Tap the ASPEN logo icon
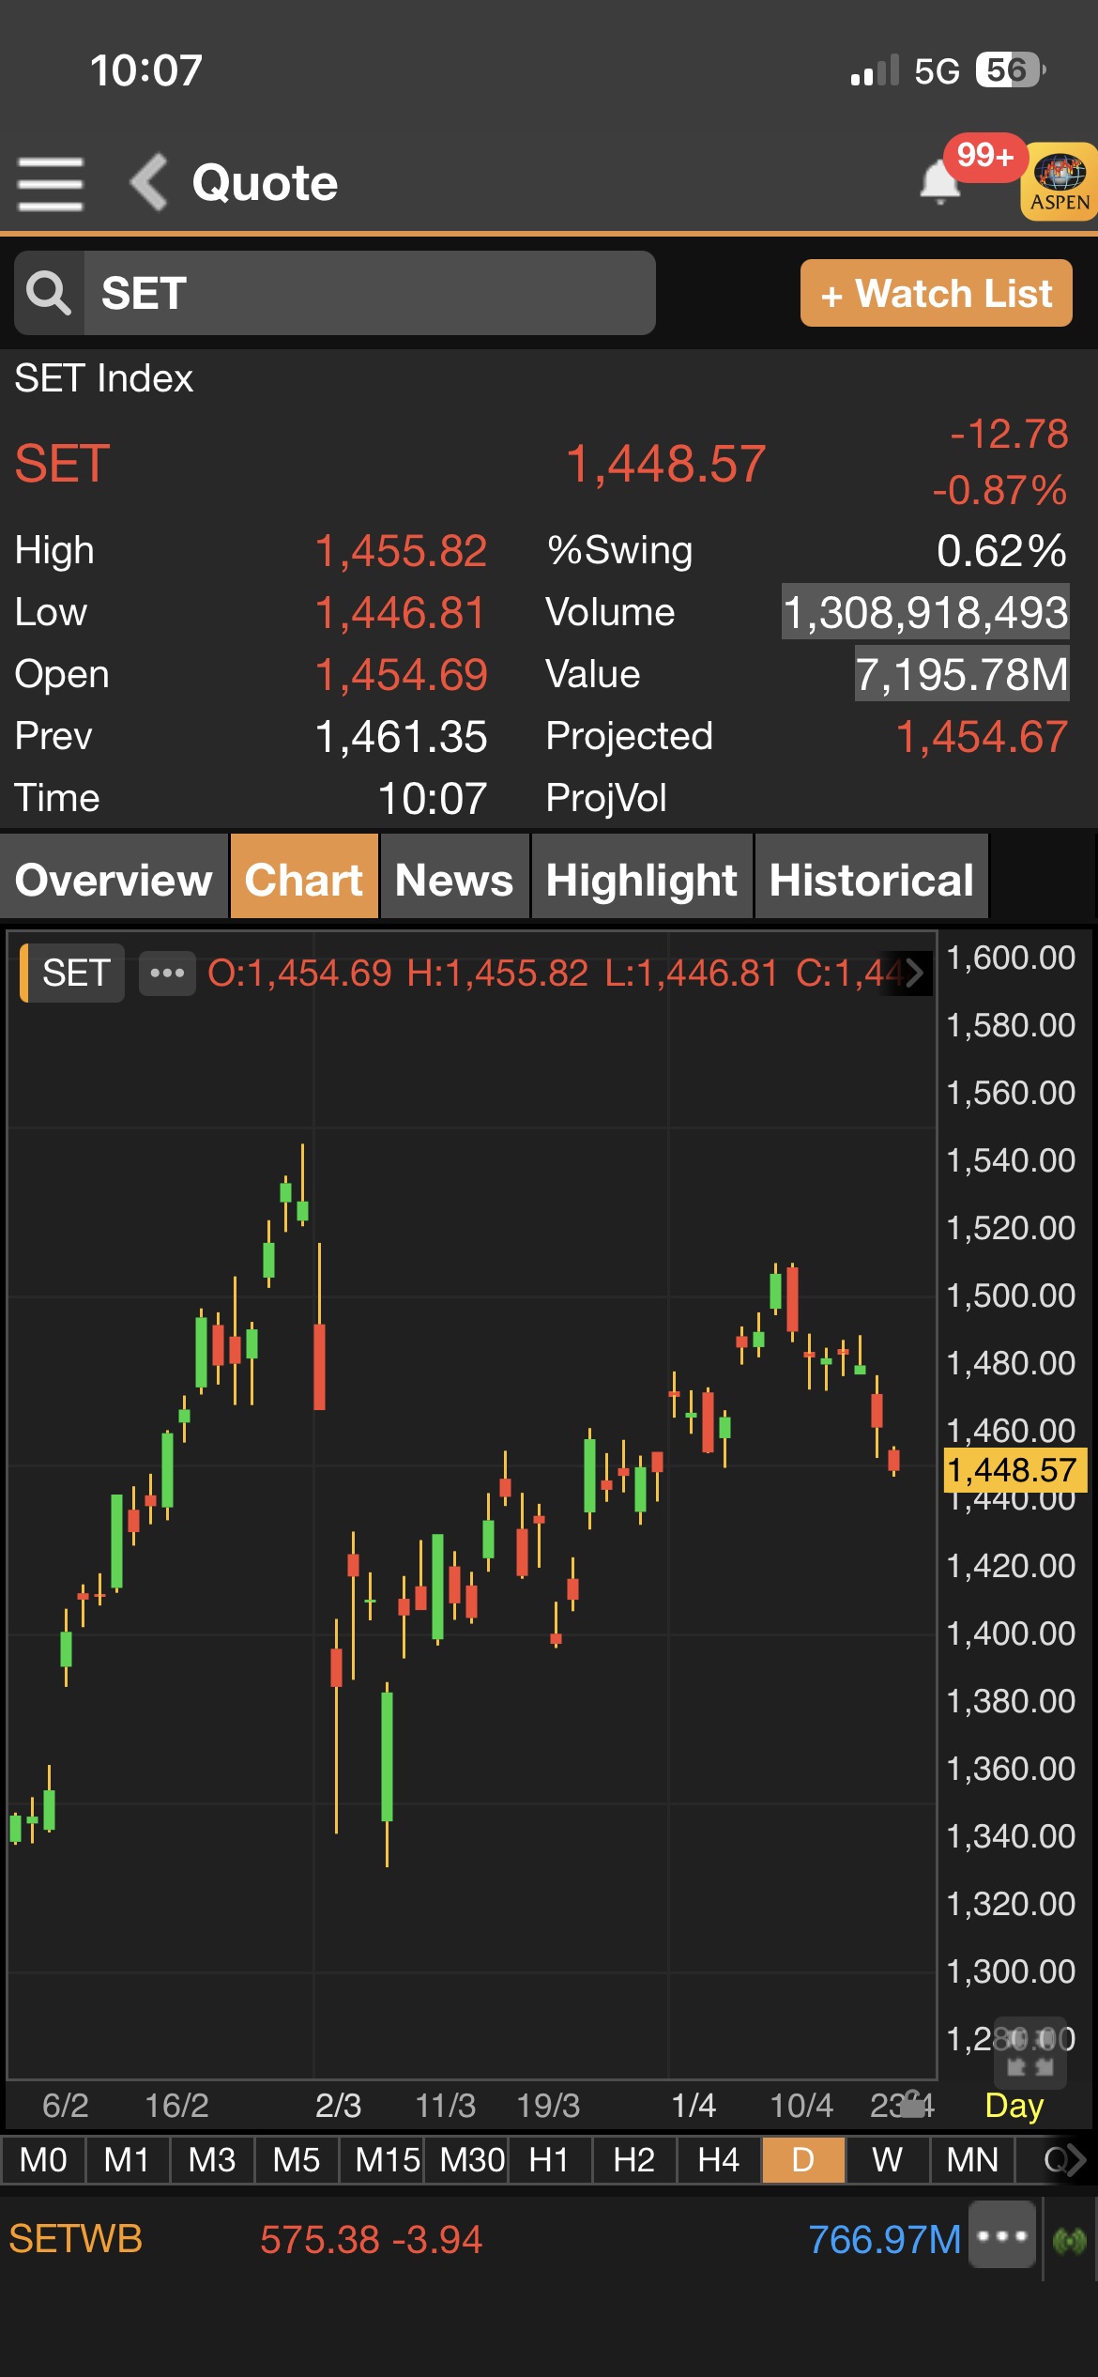 [x=1060, y=182]
